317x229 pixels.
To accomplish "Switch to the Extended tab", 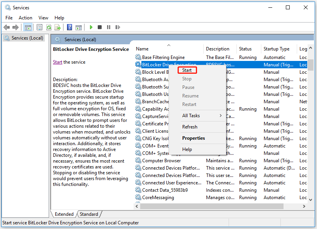I will click(x=64, y=214).
